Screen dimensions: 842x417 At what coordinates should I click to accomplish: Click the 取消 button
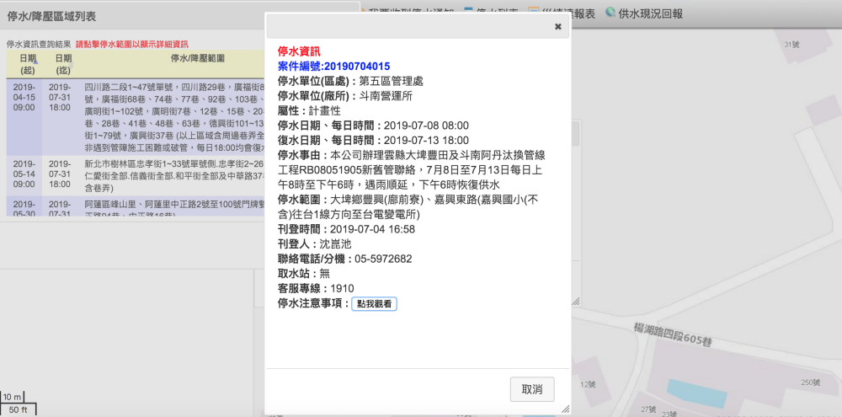[532, 389]
